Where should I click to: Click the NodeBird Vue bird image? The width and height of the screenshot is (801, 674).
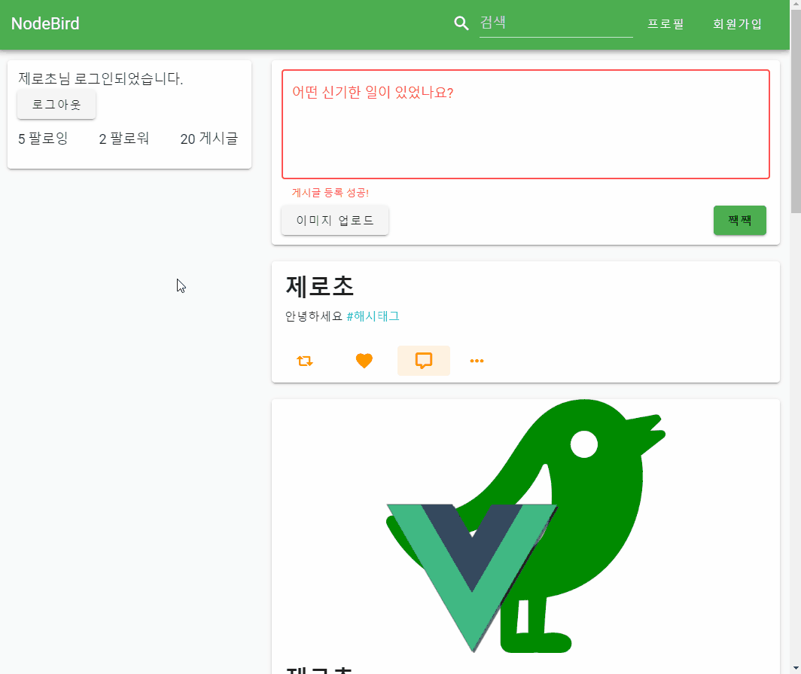click(x=525, y=526)
